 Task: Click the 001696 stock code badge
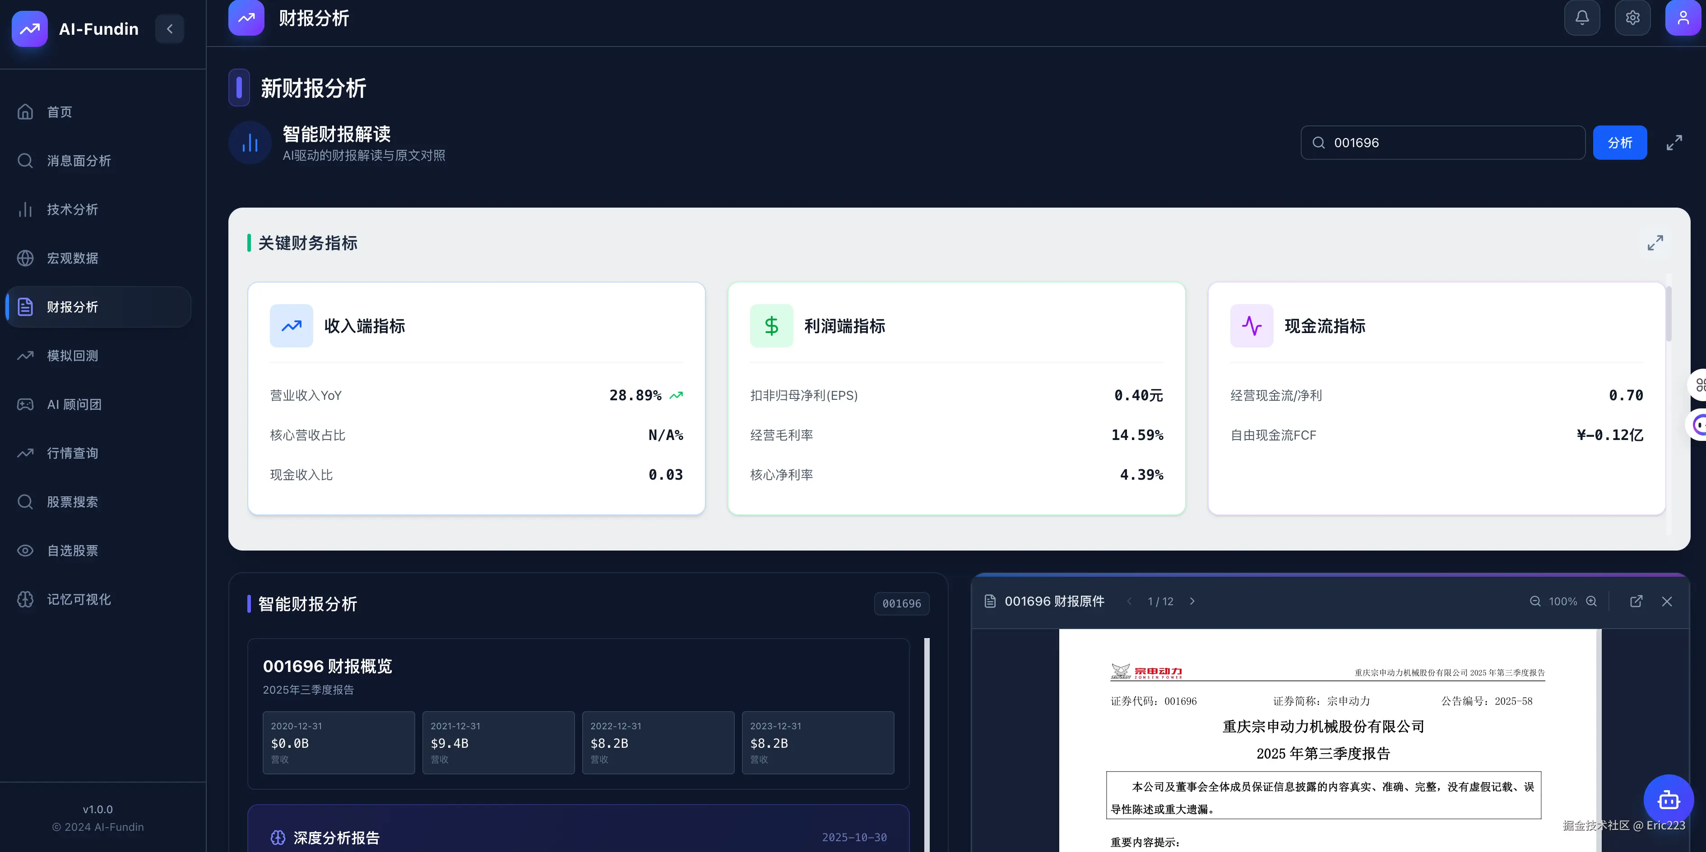[x=901, y=603]
